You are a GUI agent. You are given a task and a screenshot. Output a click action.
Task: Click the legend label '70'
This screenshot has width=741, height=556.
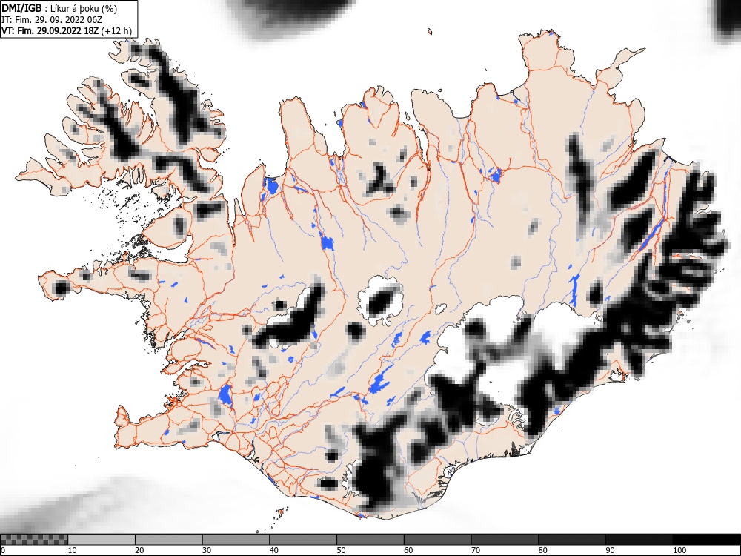(x=476, y=550)
